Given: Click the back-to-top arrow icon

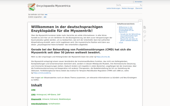Looking at the screenshot, I should click(x=144, y=41).
